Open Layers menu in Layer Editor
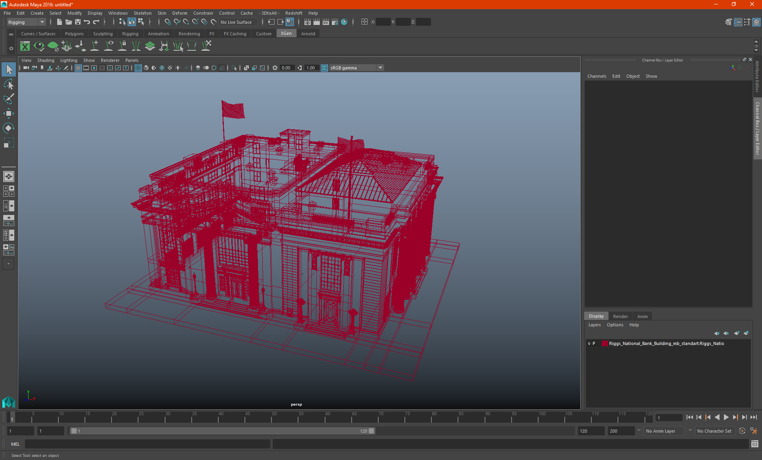762x460 pixels. click(x=595, y=325)
